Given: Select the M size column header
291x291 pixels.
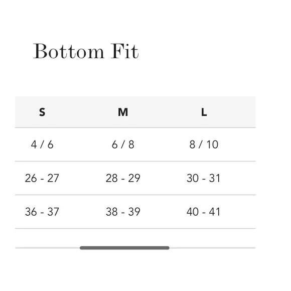Looking at the screenshot, I should [123, 112].
